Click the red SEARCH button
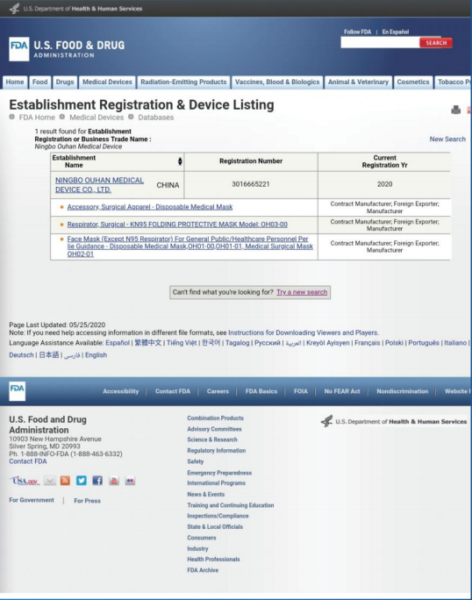The width and height of the screenshot is (472, 600). click(x=436, y=43)
